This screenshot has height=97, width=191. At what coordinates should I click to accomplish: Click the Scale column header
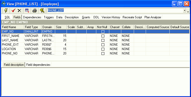click(x=71, y=27)
